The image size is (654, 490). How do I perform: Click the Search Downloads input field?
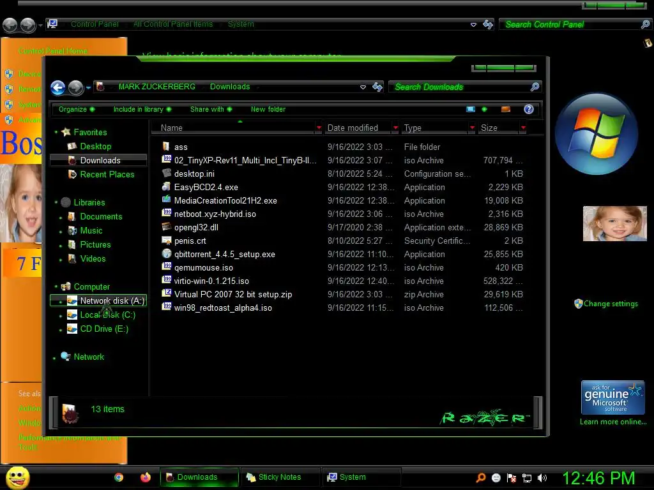point(459,87)
